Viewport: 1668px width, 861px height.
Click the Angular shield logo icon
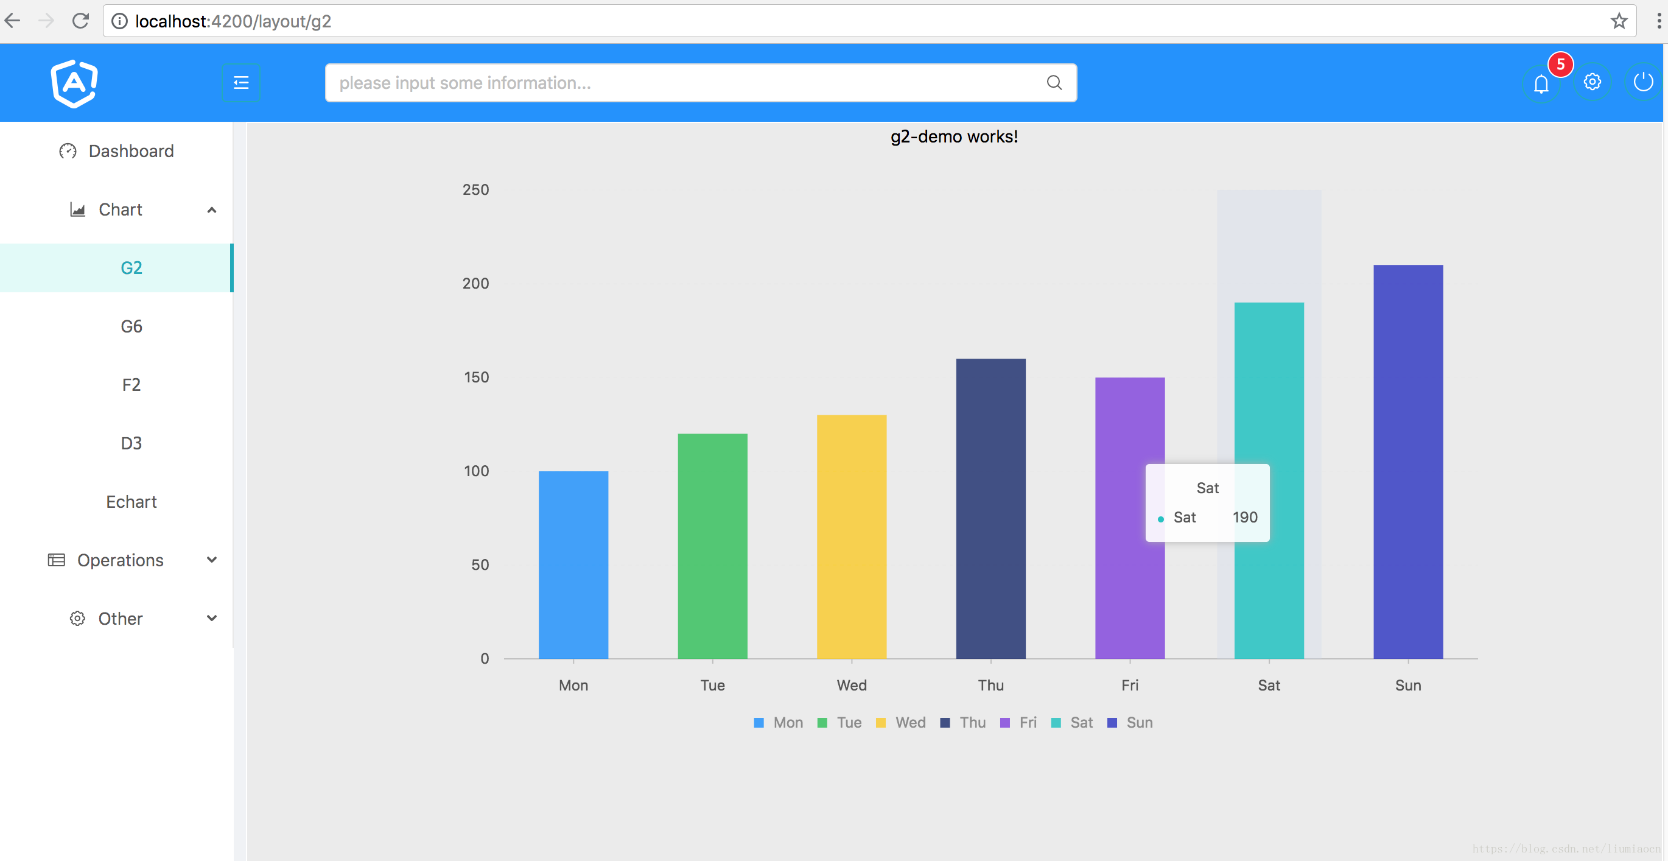tap(74, 82)
